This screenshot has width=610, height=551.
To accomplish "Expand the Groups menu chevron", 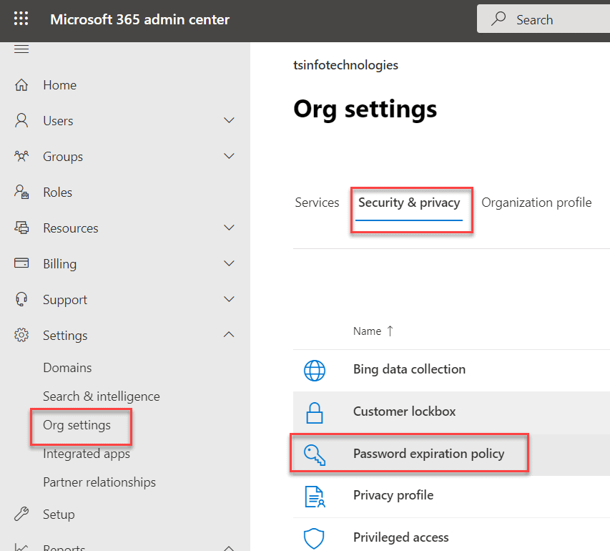I will [x=229, y=156].
